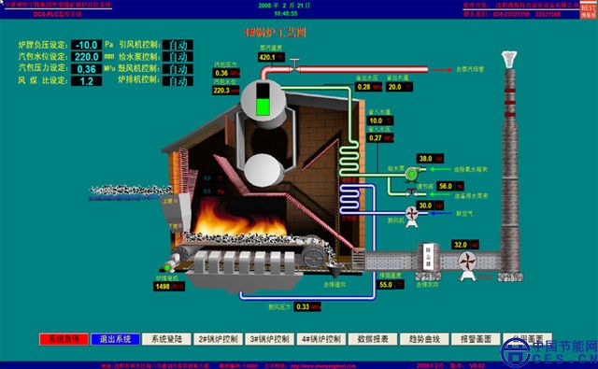Toggle induced draft fan control 自动 mode
The height and width of the screenshot is (369, 598).
click(x=178, y=45)
